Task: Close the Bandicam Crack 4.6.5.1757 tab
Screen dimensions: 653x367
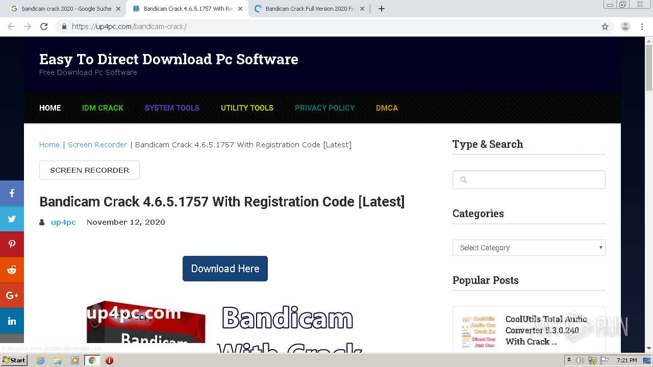Action: pyautogui.click(x=240, y=9)
